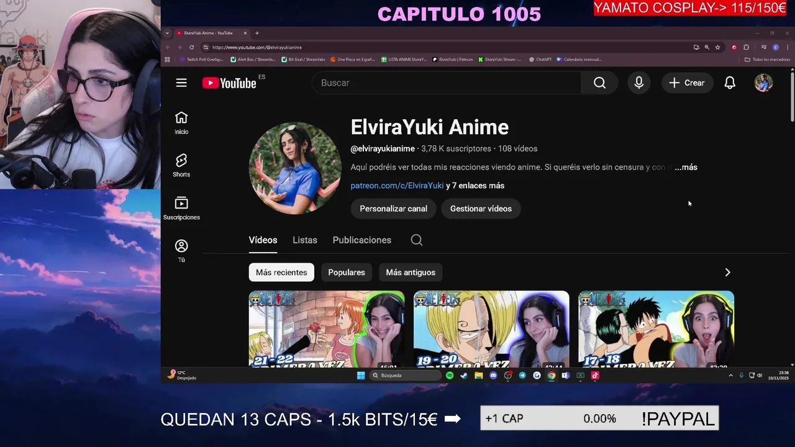Select the Más antiguos filter chip
This screenshot has height=447, width=795.
pos(411,273)
